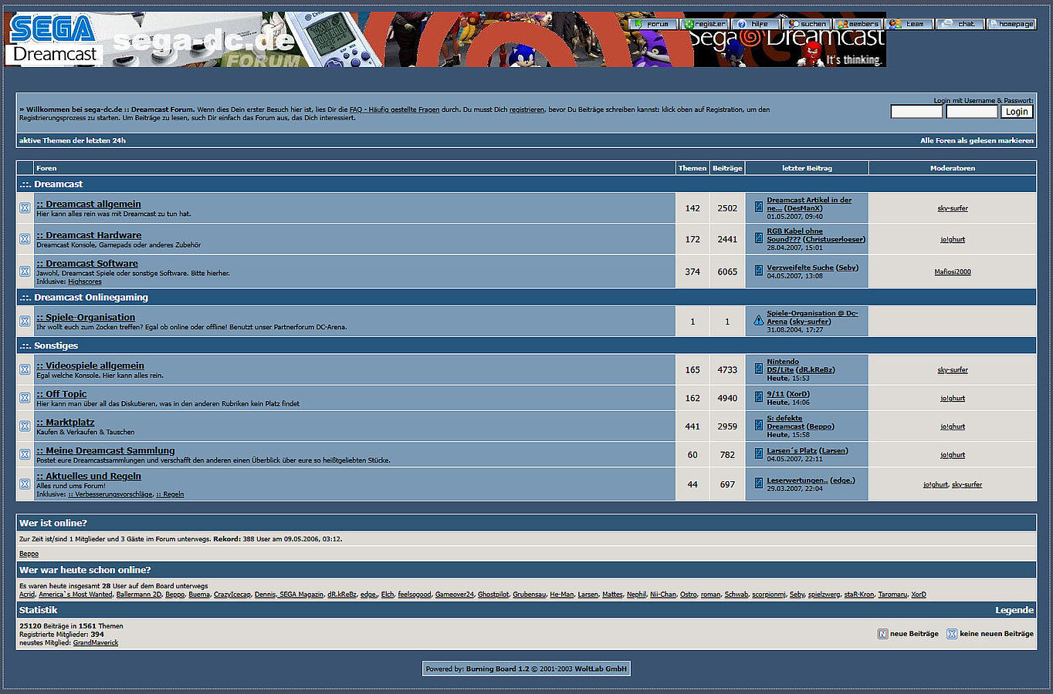Open last post 'Verzweifelte Suche (Seby)'

coord(812,268)
